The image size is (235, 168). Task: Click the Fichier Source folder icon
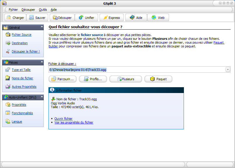(x=8, y=34)
